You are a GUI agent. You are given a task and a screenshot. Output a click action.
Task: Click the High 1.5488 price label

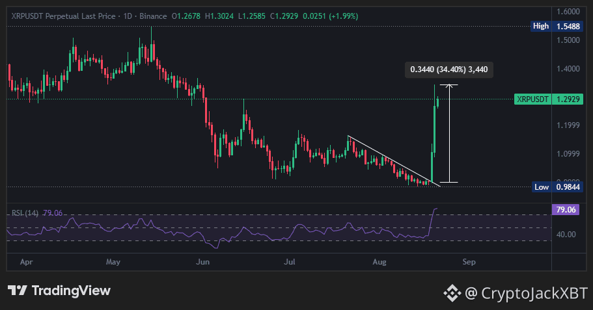coord(557,26)
